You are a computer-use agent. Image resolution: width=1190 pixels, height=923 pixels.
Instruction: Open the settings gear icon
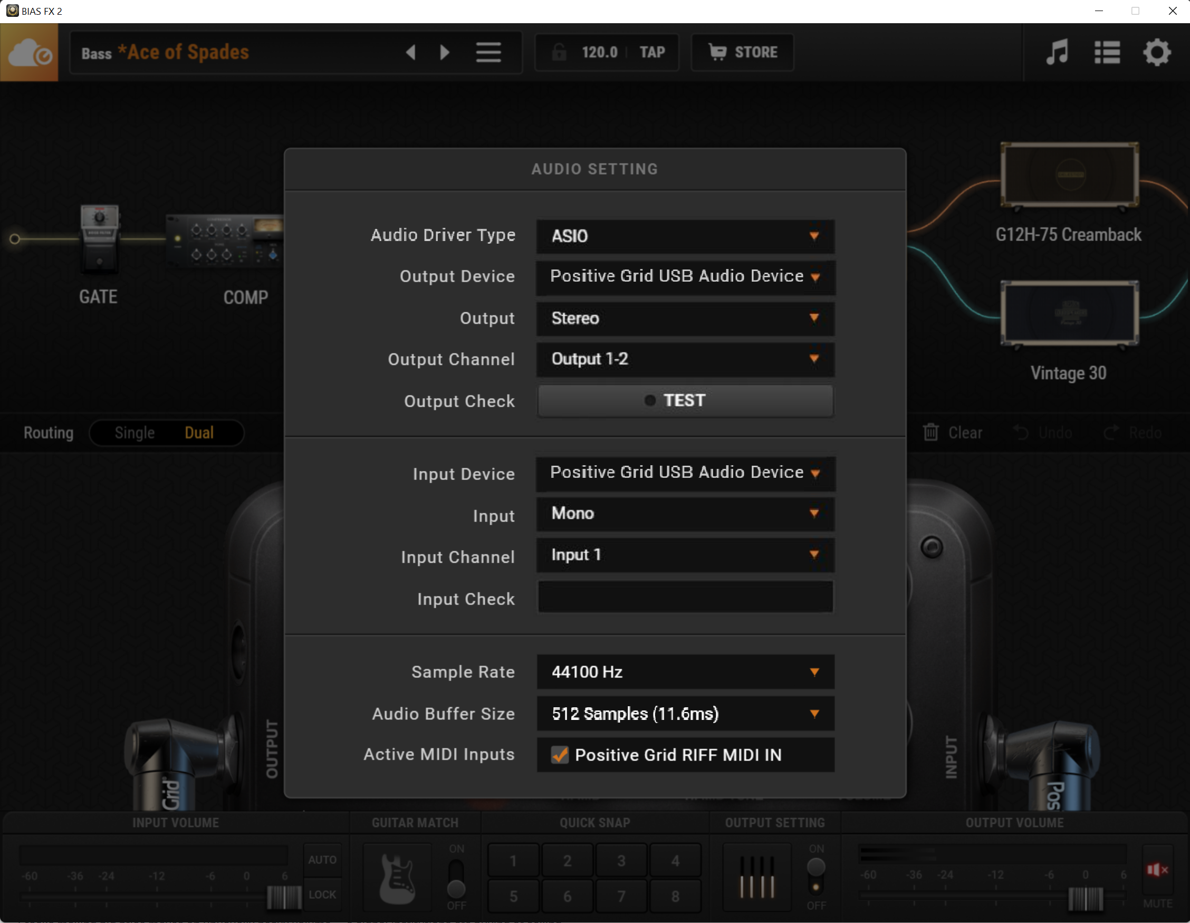coord(1156,52)
